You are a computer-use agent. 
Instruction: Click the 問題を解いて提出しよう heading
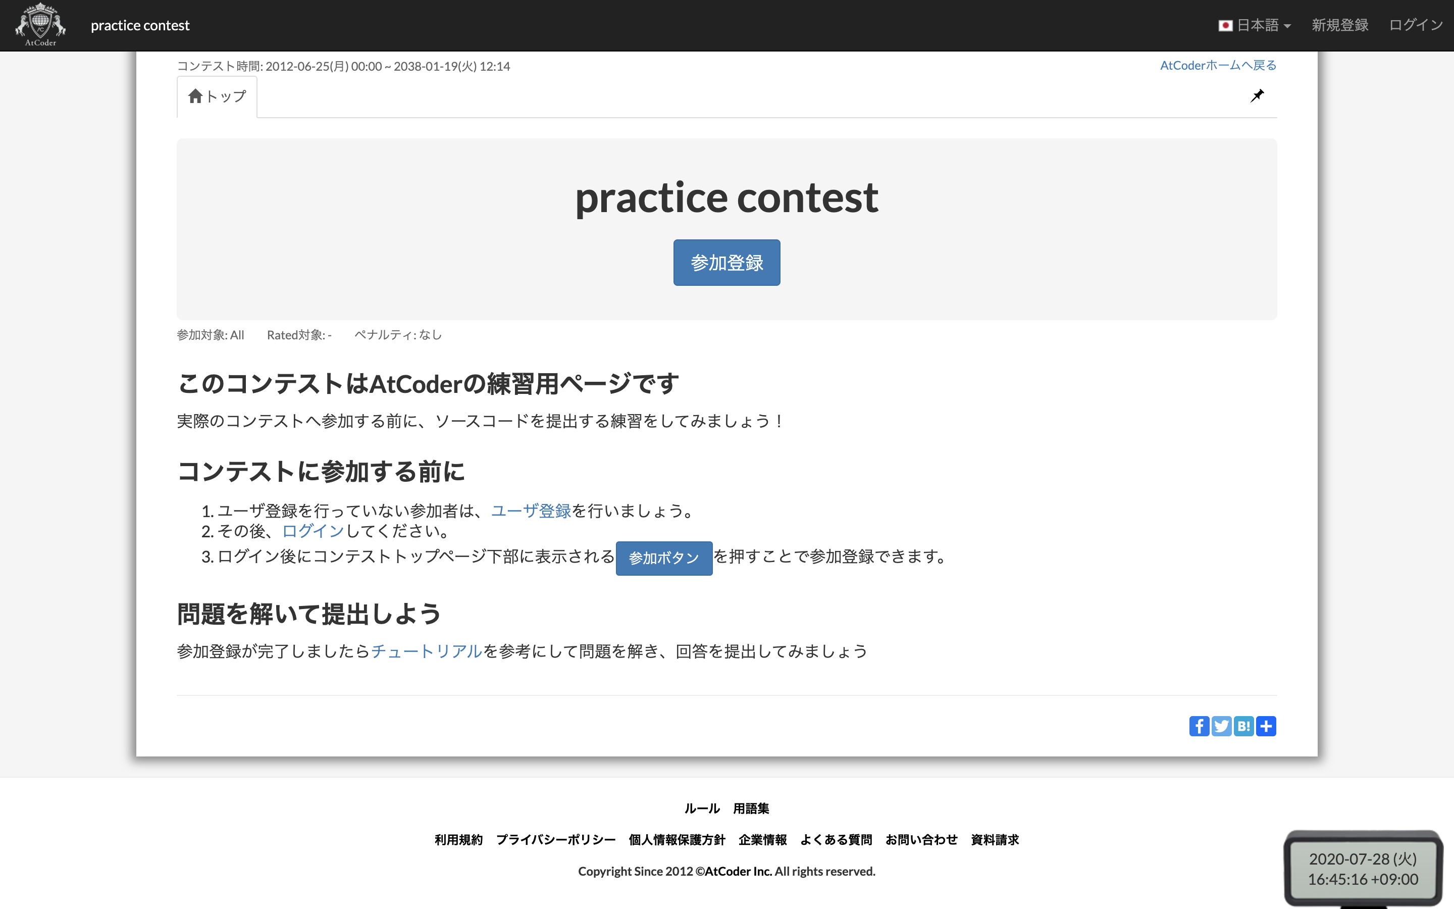(x=309, y=615)
